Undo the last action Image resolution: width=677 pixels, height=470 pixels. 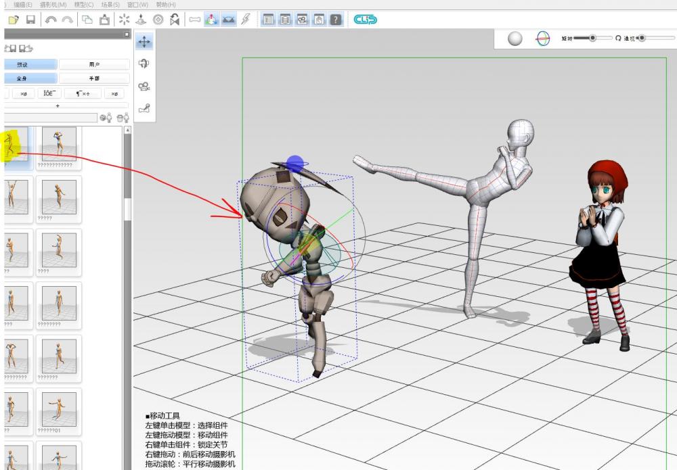tap(51, 20)
